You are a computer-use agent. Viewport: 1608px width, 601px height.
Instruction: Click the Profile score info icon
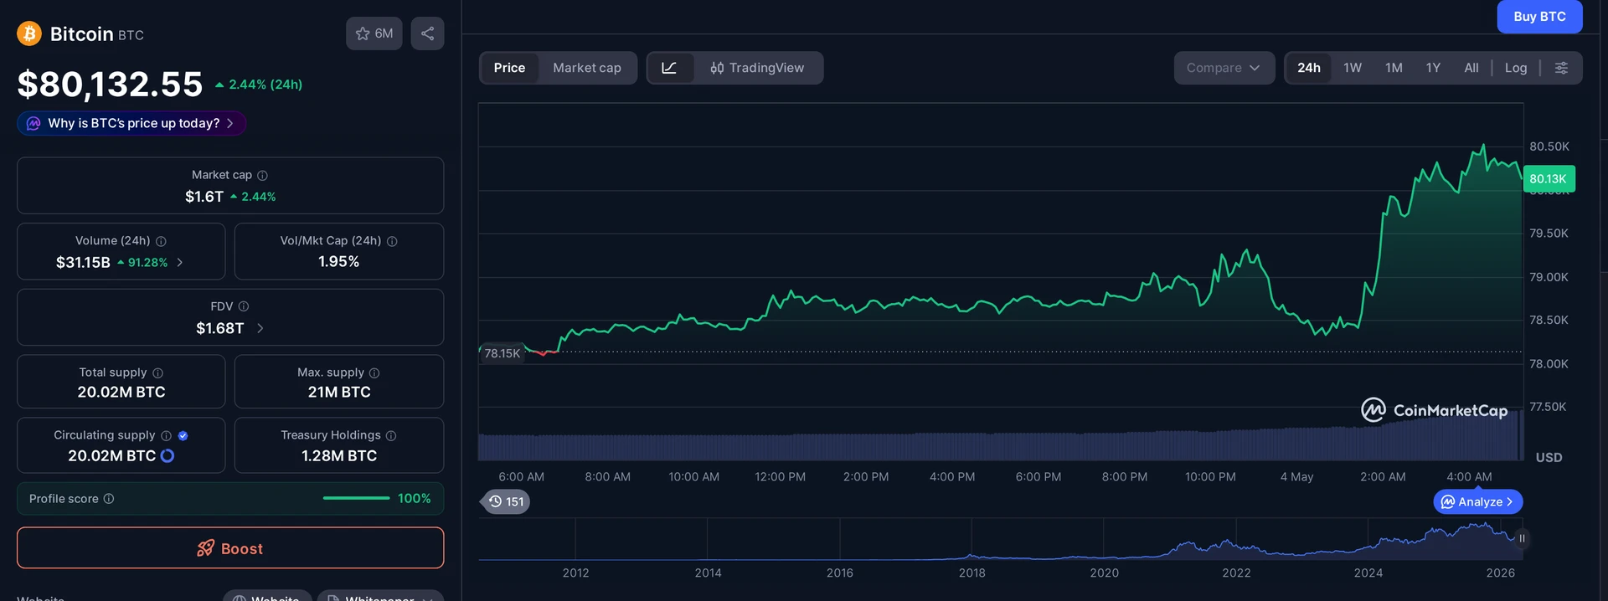point(109,499)
